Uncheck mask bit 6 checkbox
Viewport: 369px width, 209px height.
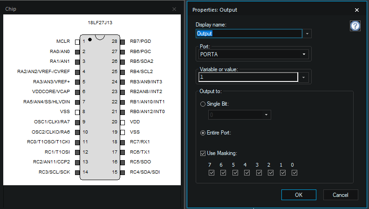coord(223,173)
